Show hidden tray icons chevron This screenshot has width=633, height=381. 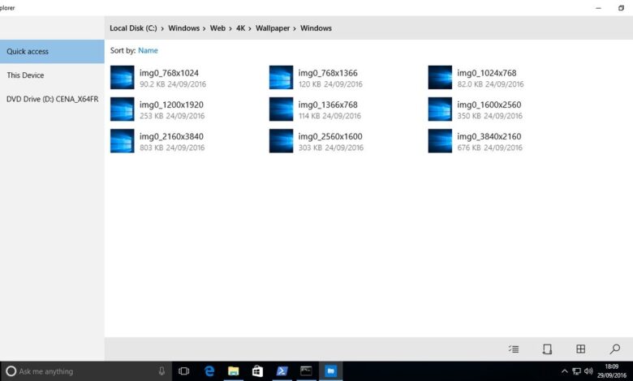pos(564,371)
